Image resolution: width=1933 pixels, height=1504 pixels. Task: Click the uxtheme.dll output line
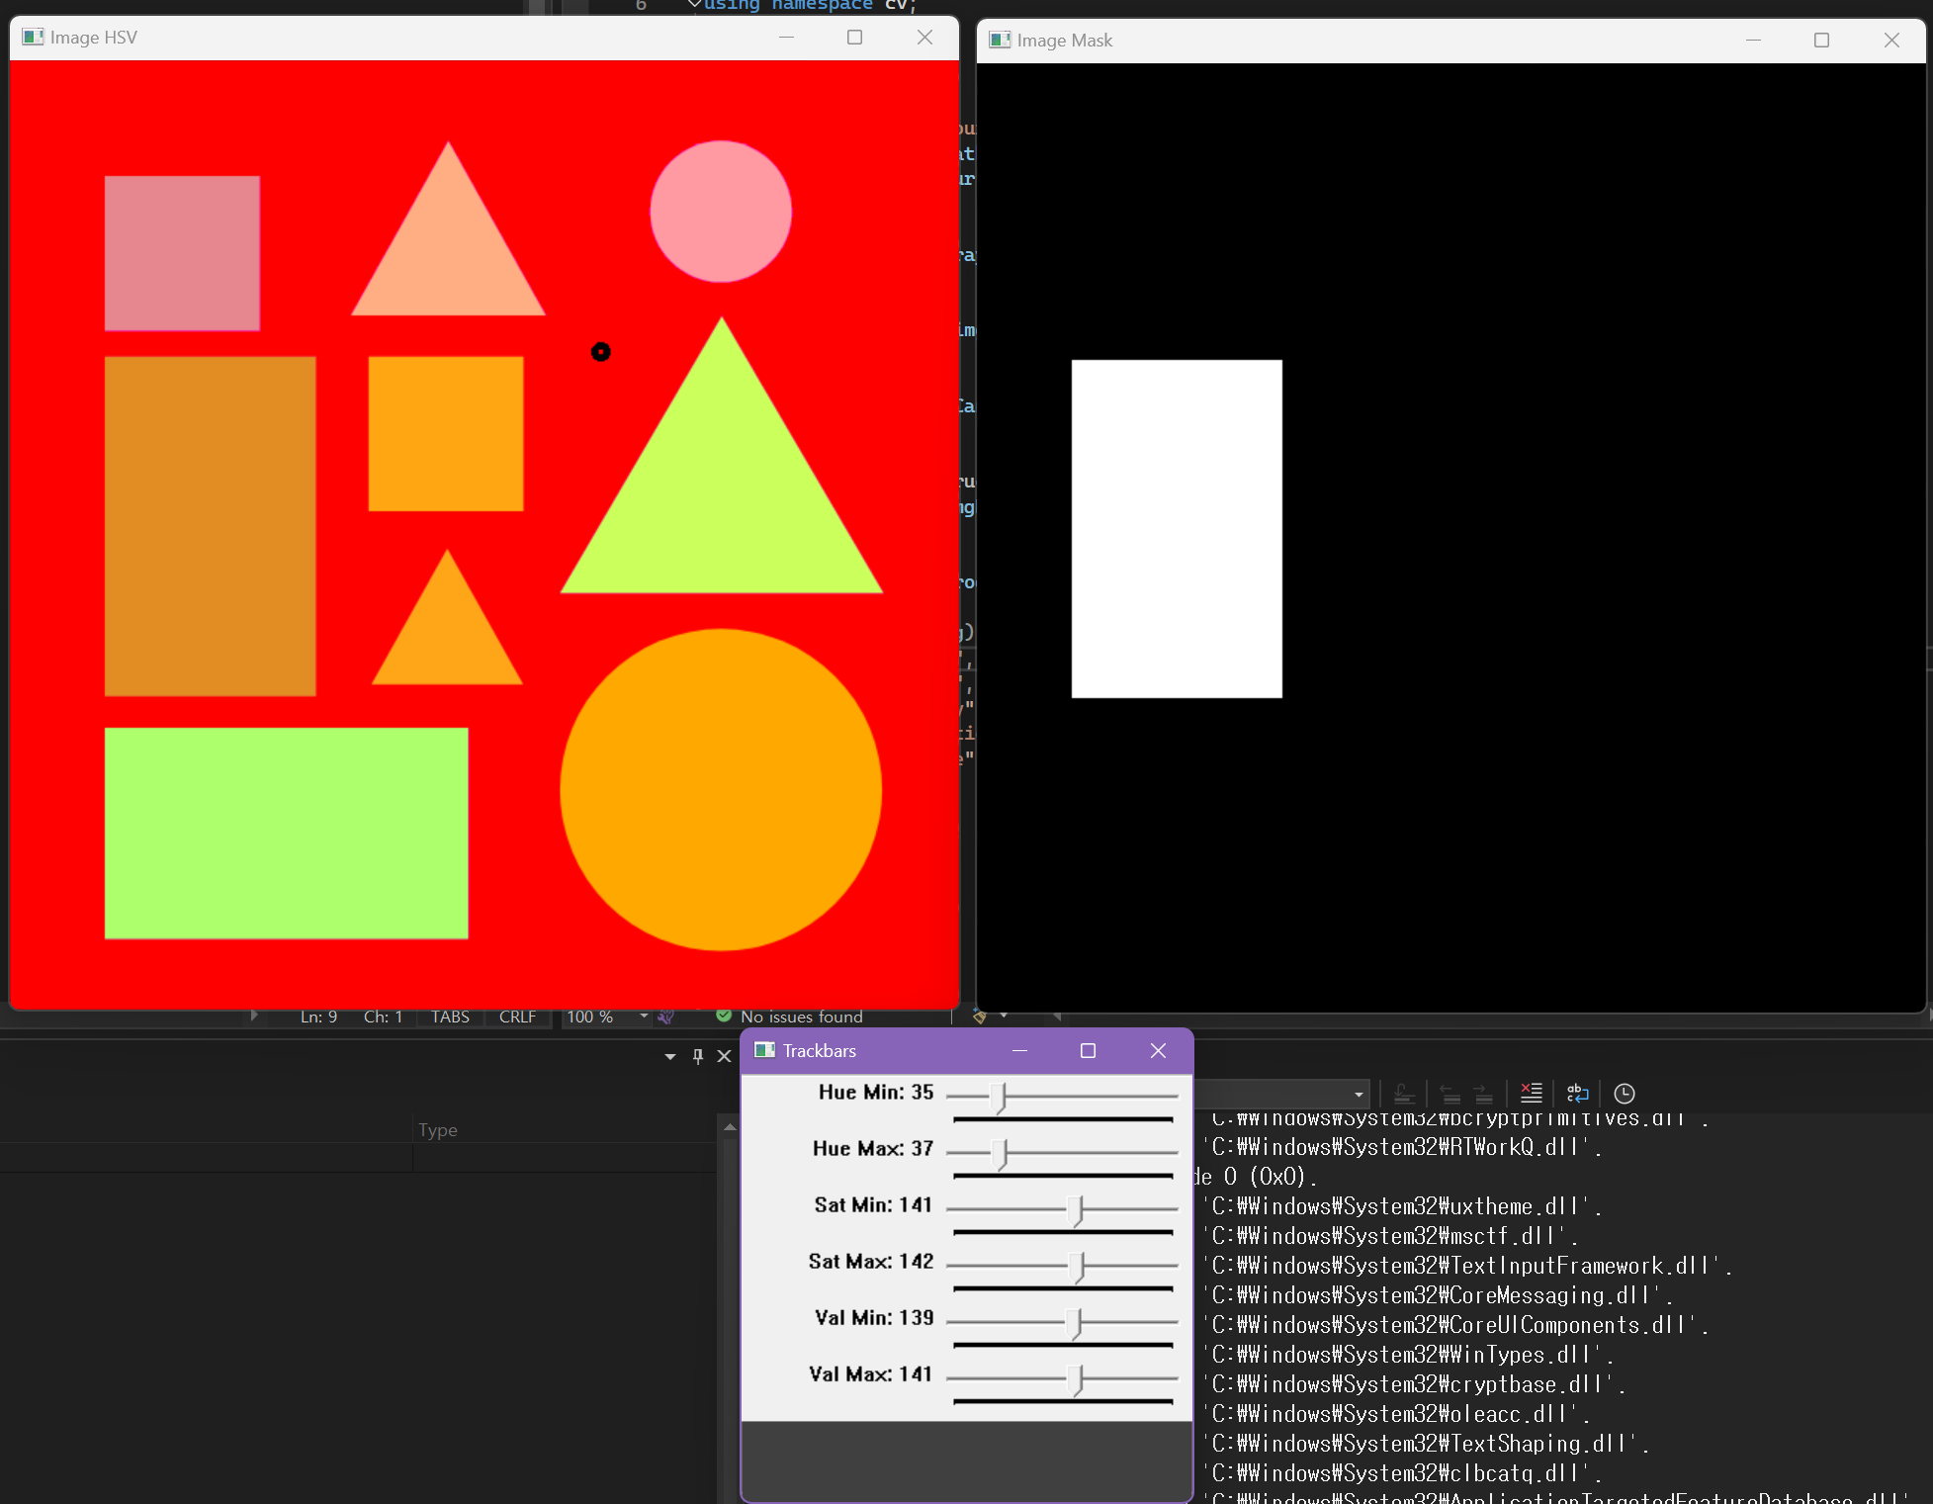1401,1206
